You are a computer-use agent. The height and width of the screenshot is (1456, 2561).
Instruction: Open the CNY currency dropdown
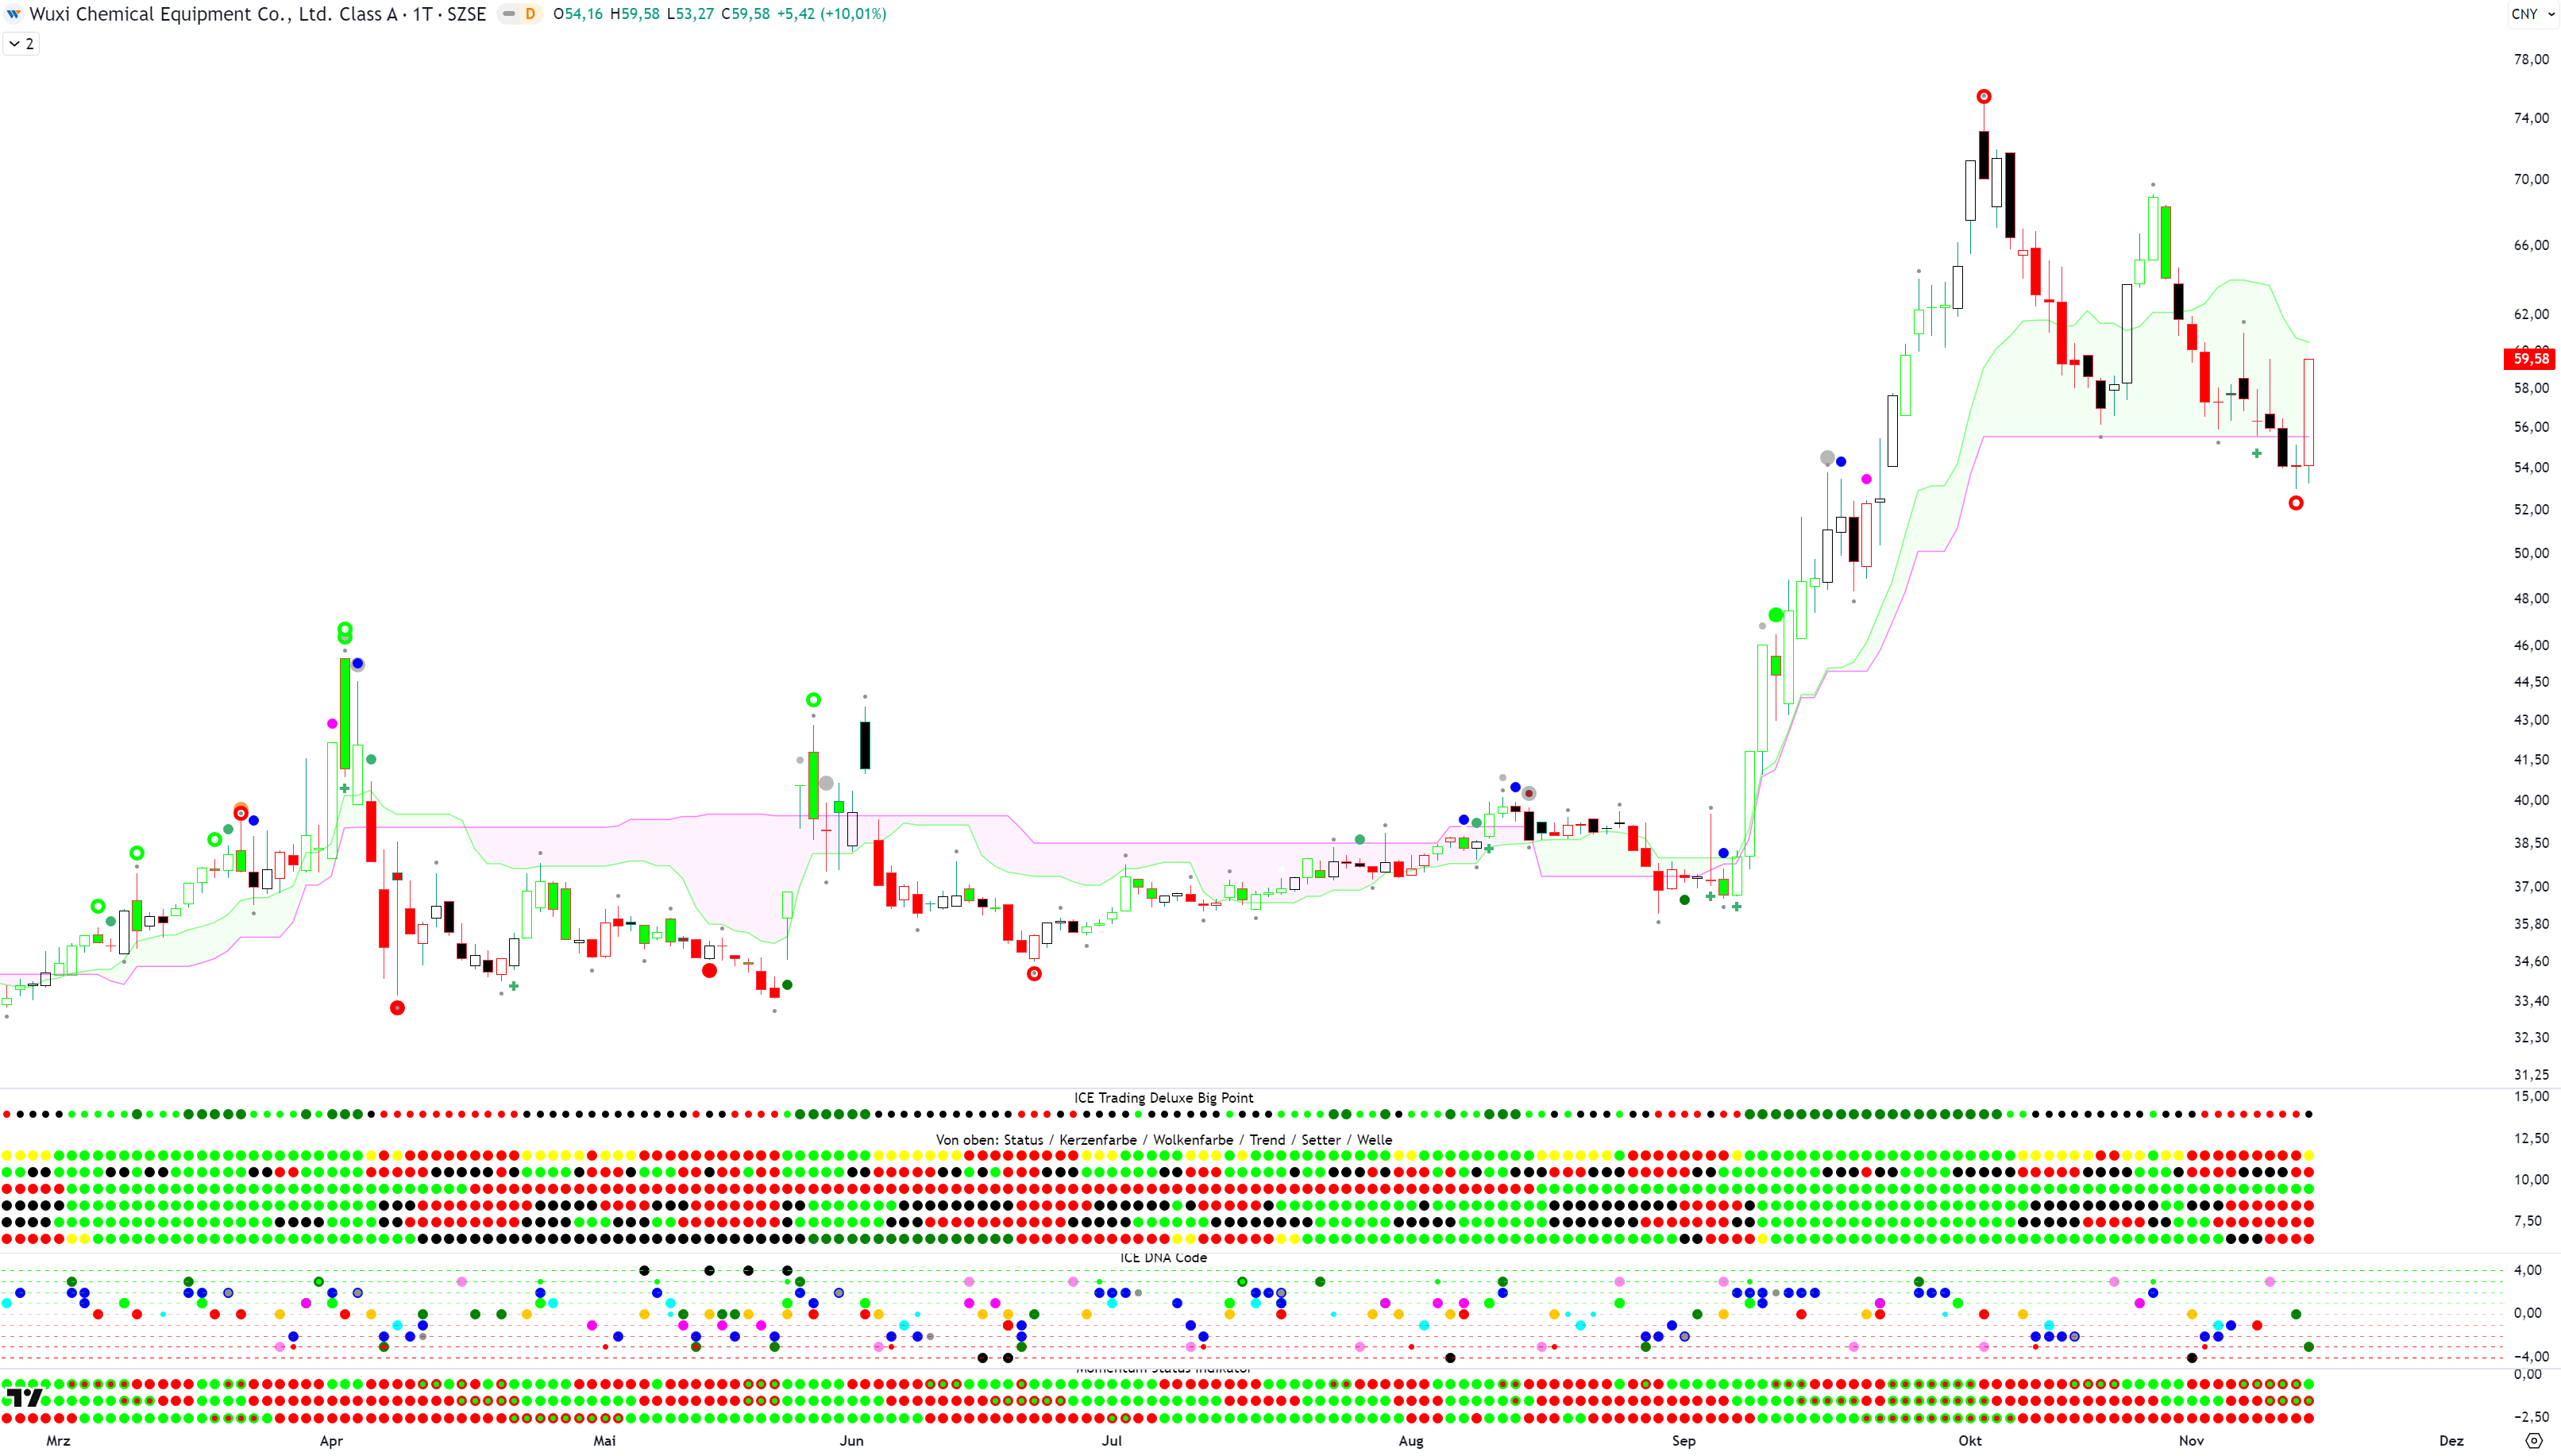pos(2531,14)
